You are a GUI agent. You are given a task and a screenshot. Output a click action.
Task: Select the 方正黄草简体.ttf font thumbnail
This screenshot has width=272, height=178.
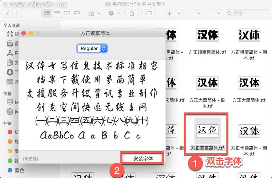click(x=208, y=131)
